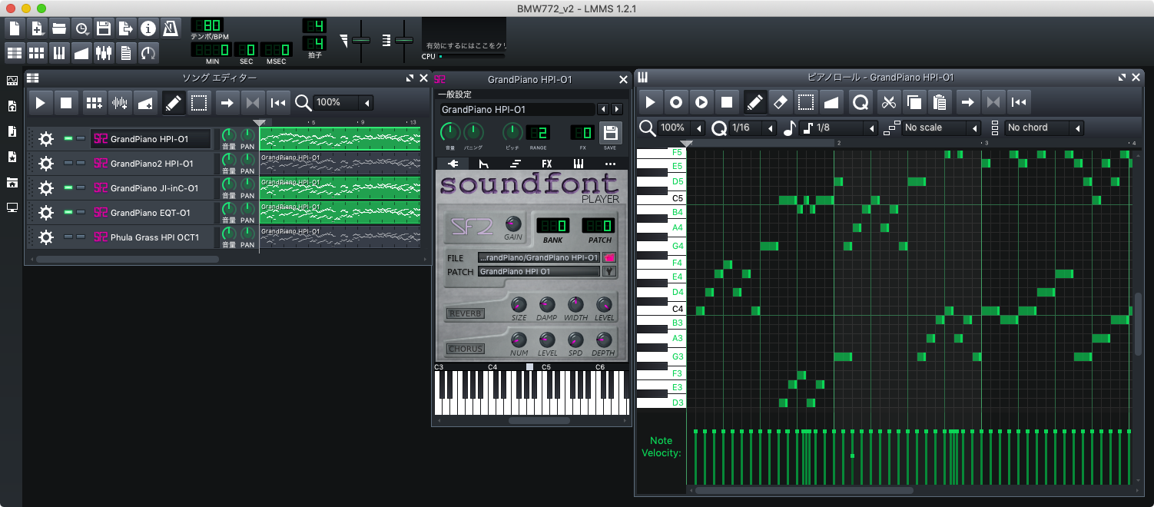The image size is (1154, 507).
Task: Solo the GrandPiano EQT-O1 track
Action: click(x=81, y=212)
